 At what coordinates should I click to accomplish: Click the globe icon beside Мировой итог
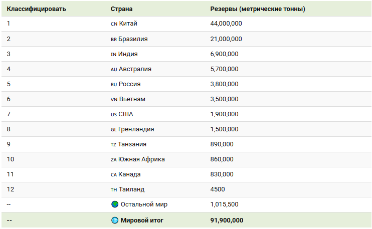click(x=114, y=220)
